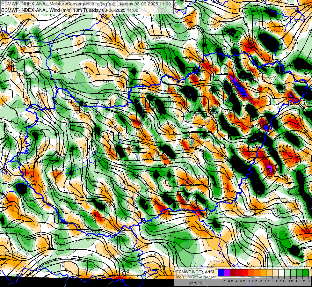Image resolution: width=312 pixels, height=287 pixels.
Task: Click 'MoistureConvergence' label in the legend box
Action: click(x=195, y=277)
